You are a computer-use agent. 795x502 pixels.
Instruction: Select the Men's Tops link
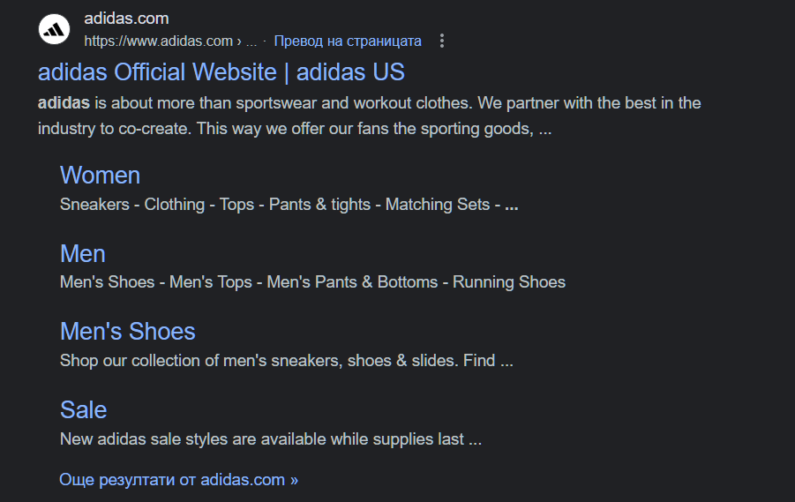[x=211, y=282]
